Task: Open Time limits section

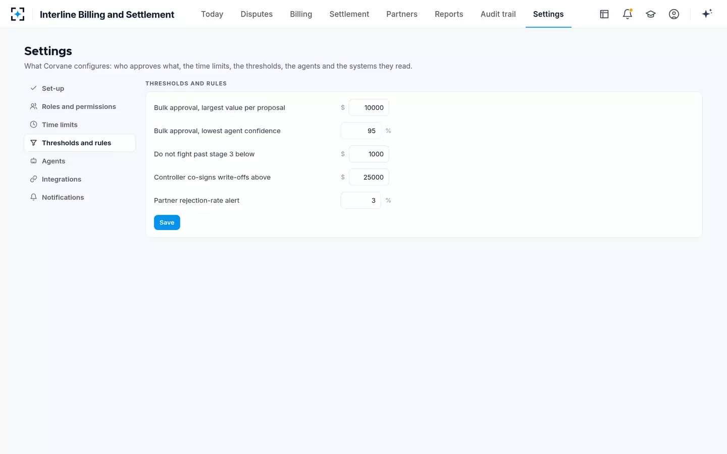Action: tap(80, 125)
